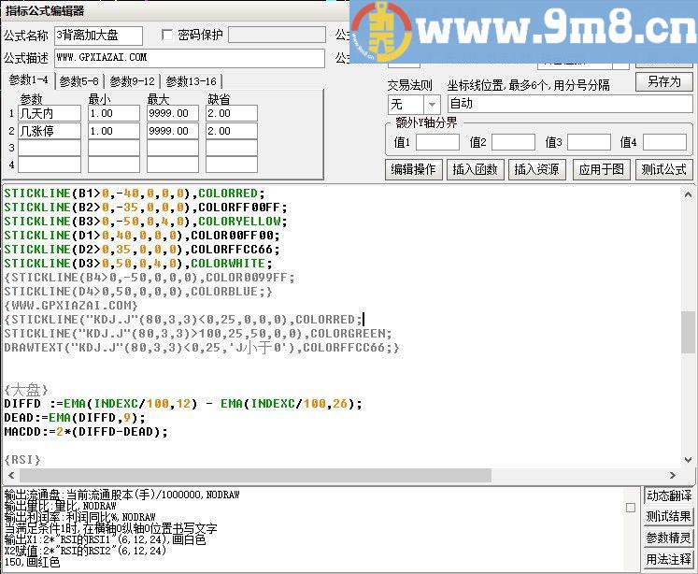This screenshot has width=698, height=574.
Task: Click translation line 输出利润率
Action: (80, 517)
